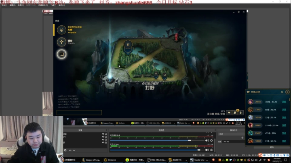Toggle lock on the third OBS source
The image size is (291, 163).
(106, 140)
